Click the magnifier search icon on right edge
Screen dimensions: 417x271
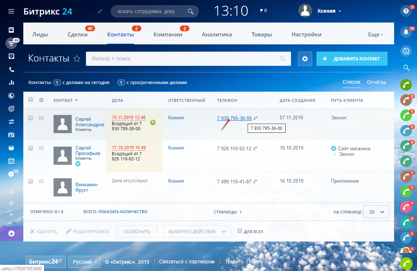pyautogui.click(x=406, y=68)
